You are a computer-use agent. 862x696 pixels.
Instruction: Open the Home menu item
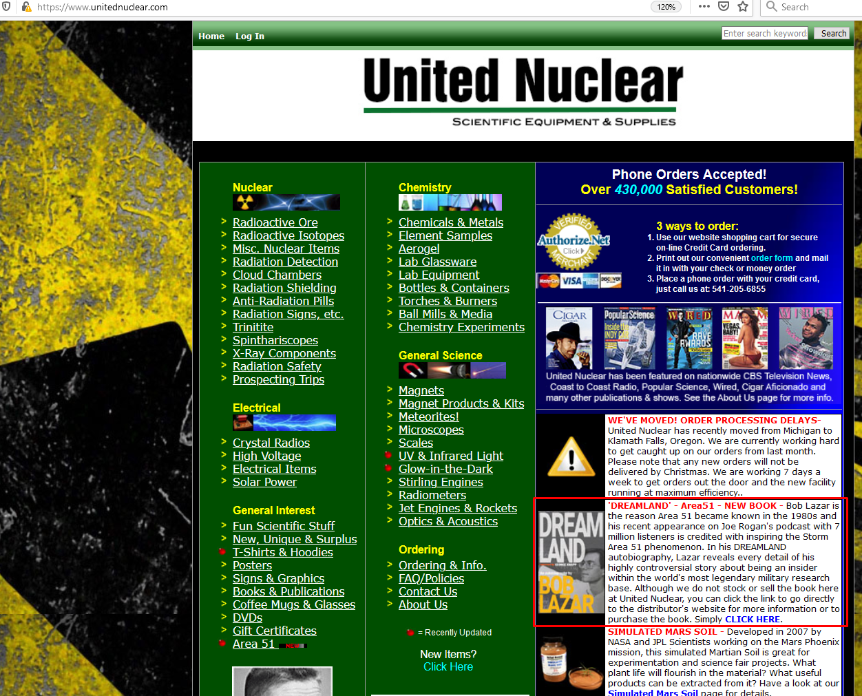click(x=211, y=36)
